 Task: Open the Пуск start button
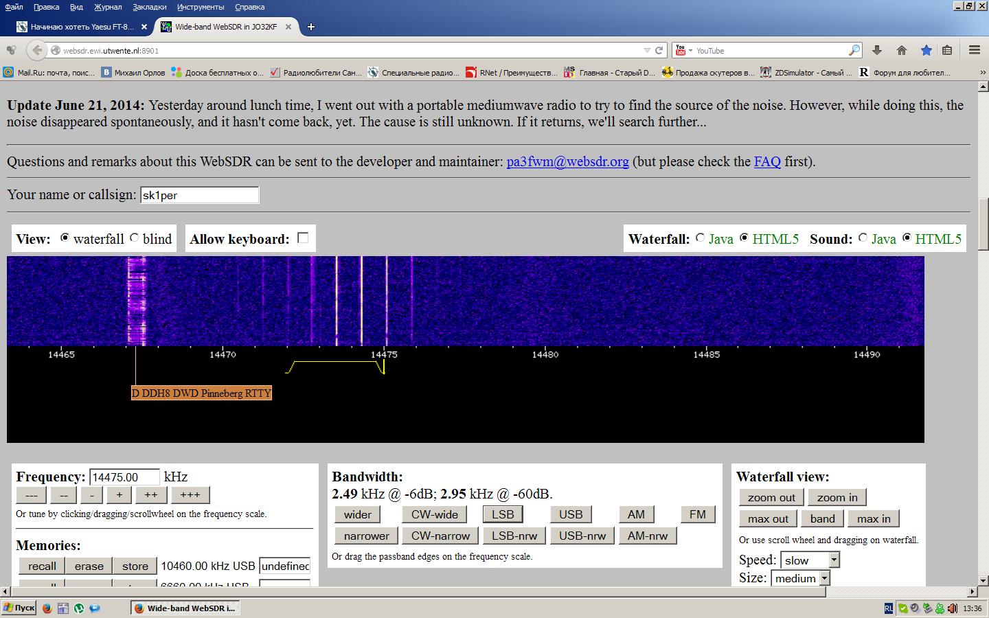click(x=19, y=608)
